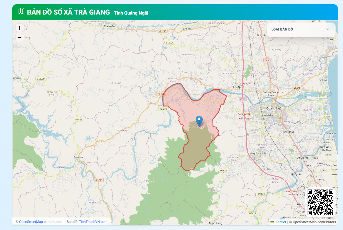343x230 pixels.
Task: Click the Xã Trà Giang commune label
Action: click(199, 127)
